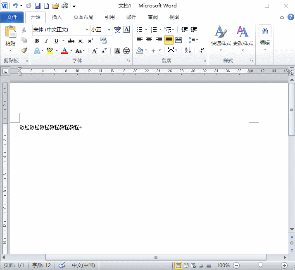Viewport: 295px width, 270px height.
Task: Click the Center alignment icon
Action: (149, 40)
